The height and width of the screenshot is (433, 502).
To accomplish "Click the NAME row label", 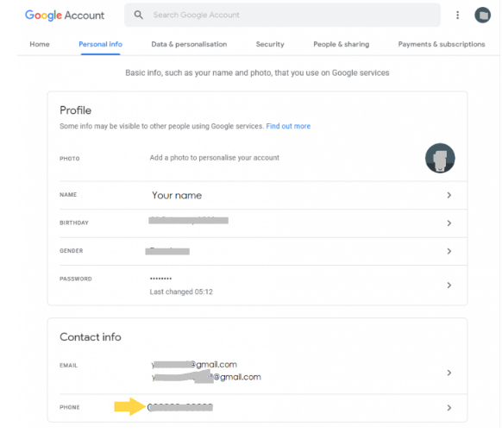I will pyautogui.click(x=68, y=195).
